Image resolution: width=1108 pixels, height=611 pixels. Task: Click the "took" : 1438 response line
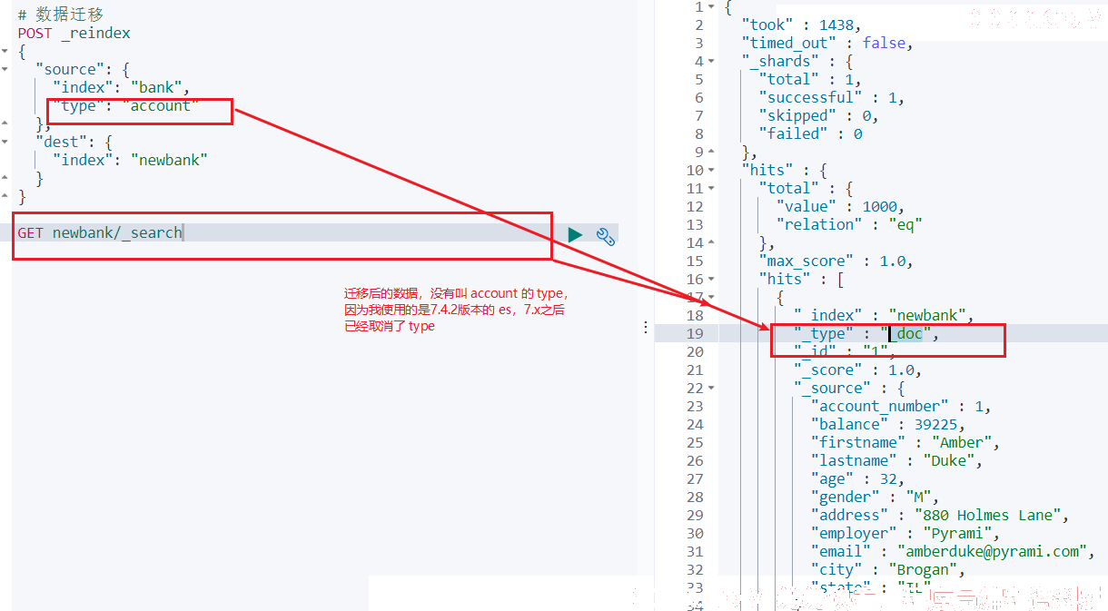801,25
